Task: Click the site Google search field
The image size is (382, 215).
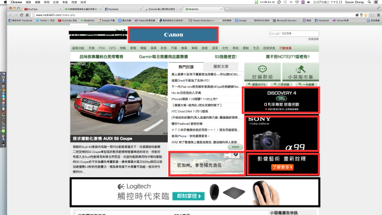Action: pyautogui.click(x=294, y=33)
